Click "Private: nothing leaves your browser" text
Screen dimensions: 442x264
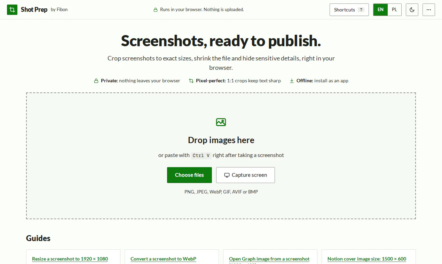(x=141, y=81)
